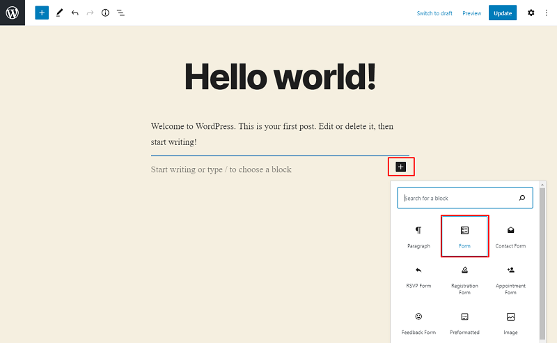Viewport: 557px width, 343px height.
Task: Click the Update button
Action: [502, 13]
